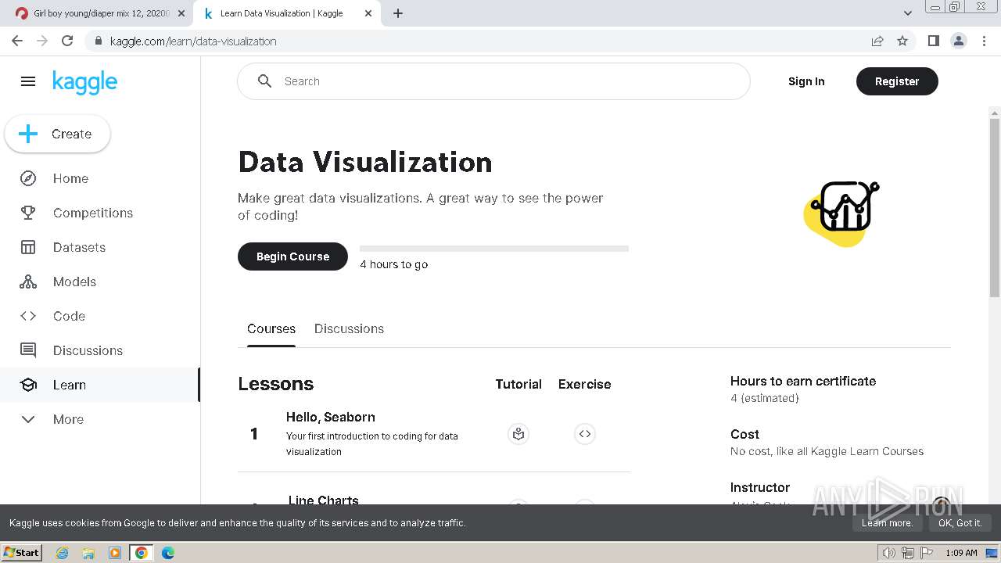
Task: Click Begin Course button
Action: point(292,256)
